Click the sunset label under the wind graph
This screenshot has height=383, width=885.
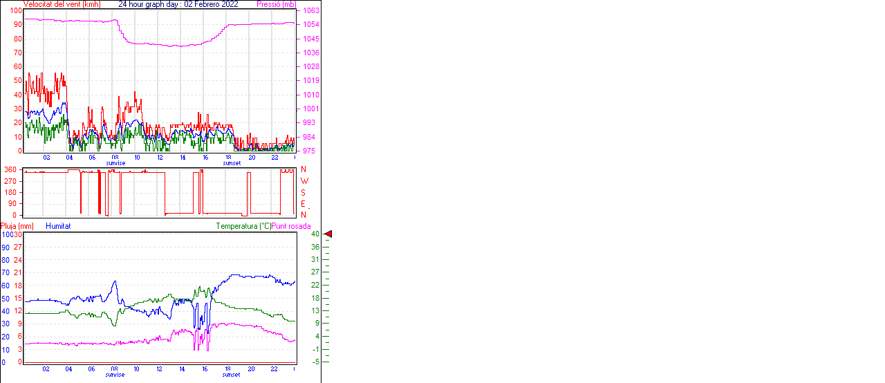232,163
